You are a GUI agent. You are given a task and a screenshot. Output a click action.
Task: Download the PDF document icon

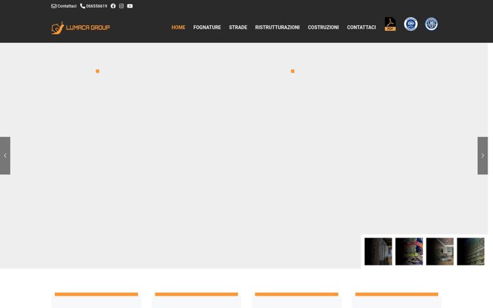(x=390, y=24)
